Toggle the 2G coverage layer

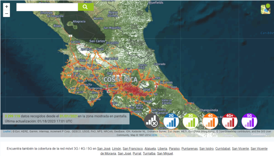(x=171, y=121)
